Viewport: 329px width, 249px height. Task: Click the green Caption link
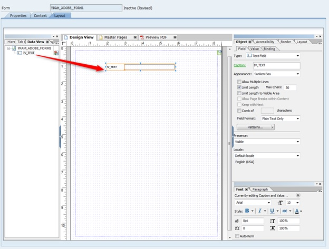point(239,65)
